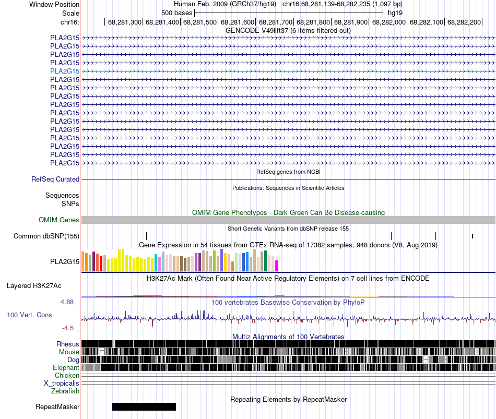Click the RepeatMasker track label
Screen dimensions: 496x419
57,406
